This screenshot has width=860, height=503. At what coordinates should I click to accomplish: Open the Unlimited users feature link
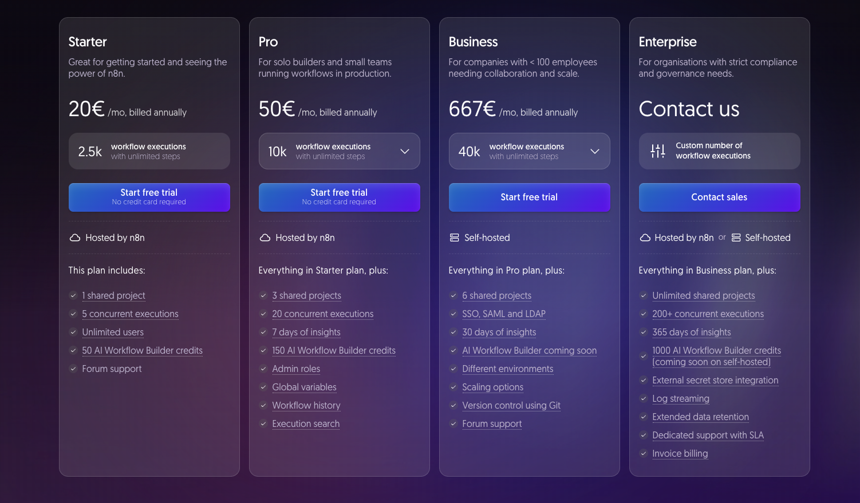point(113,332)
